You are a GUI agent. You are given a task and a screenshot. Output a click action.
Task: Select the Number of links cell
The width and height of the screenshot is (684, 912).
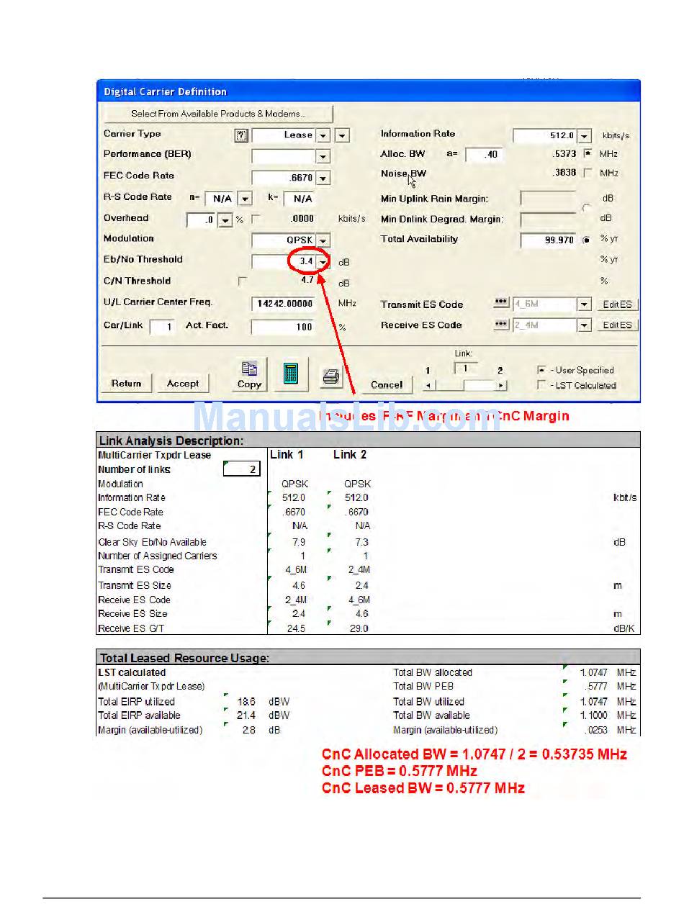[240, 469]
